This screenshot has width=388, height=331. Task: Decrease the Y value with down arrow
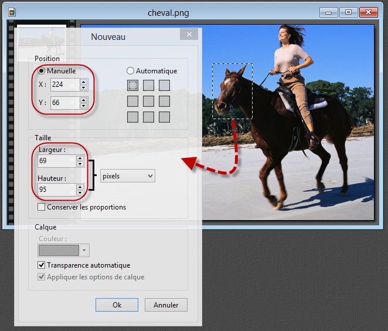point(84,106)
